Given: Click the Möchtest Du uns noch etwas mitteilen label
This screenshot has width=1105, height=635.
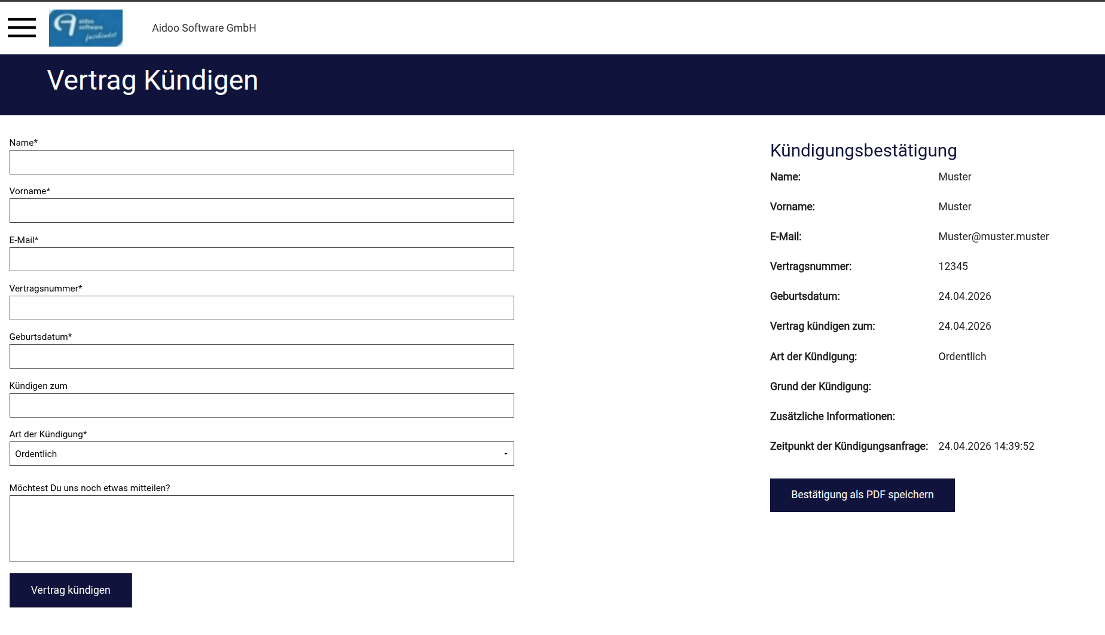Looking at the screenshot, I should tap(90, 488).
